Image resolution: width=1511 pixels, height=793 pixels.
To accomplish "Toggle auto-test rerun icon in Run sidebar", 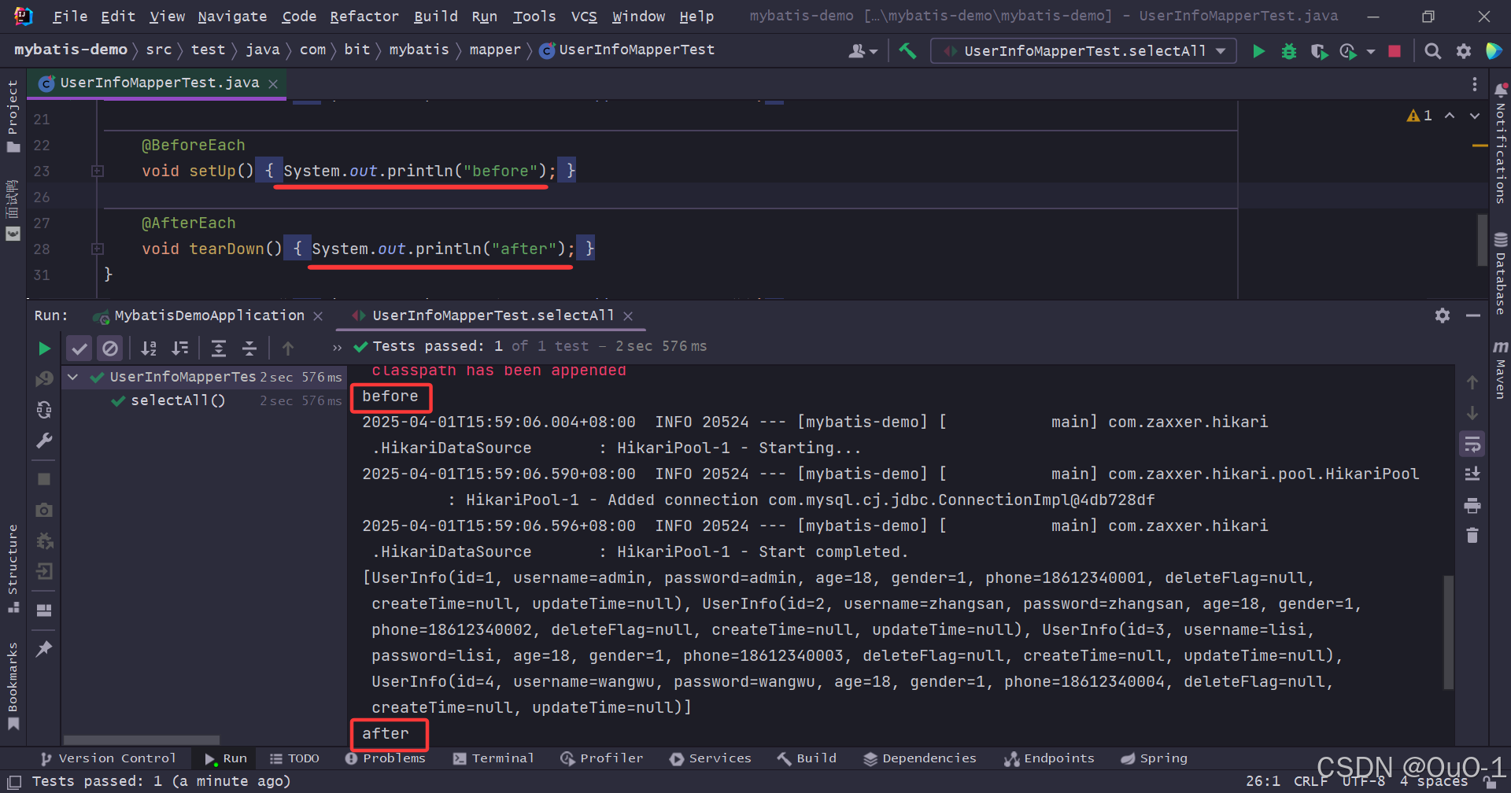I will pos(44,410).
